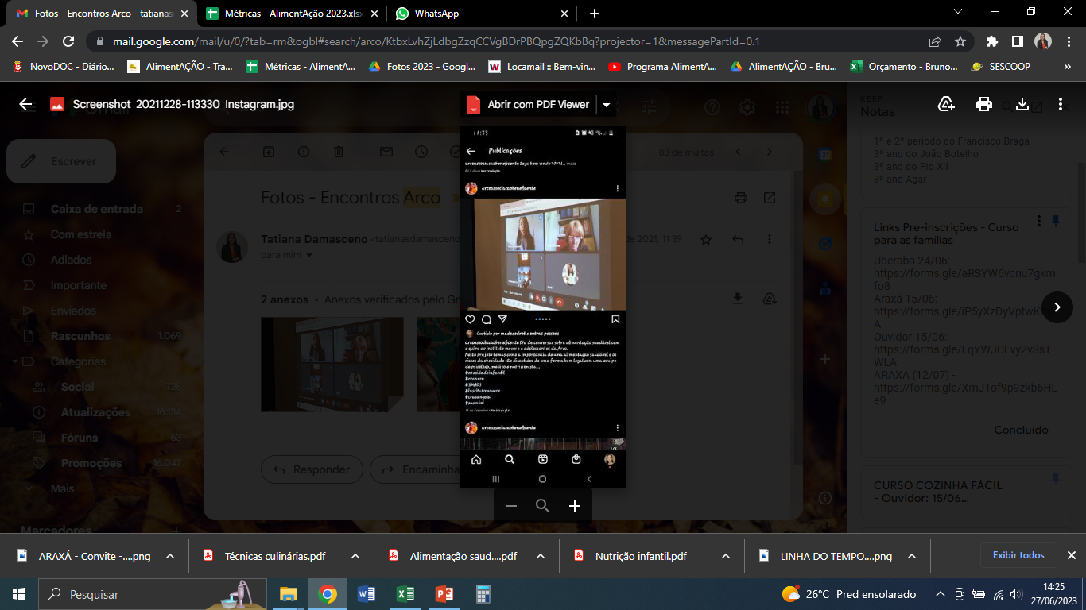Print the previewed screenshot image

click(x=984, y=104)
